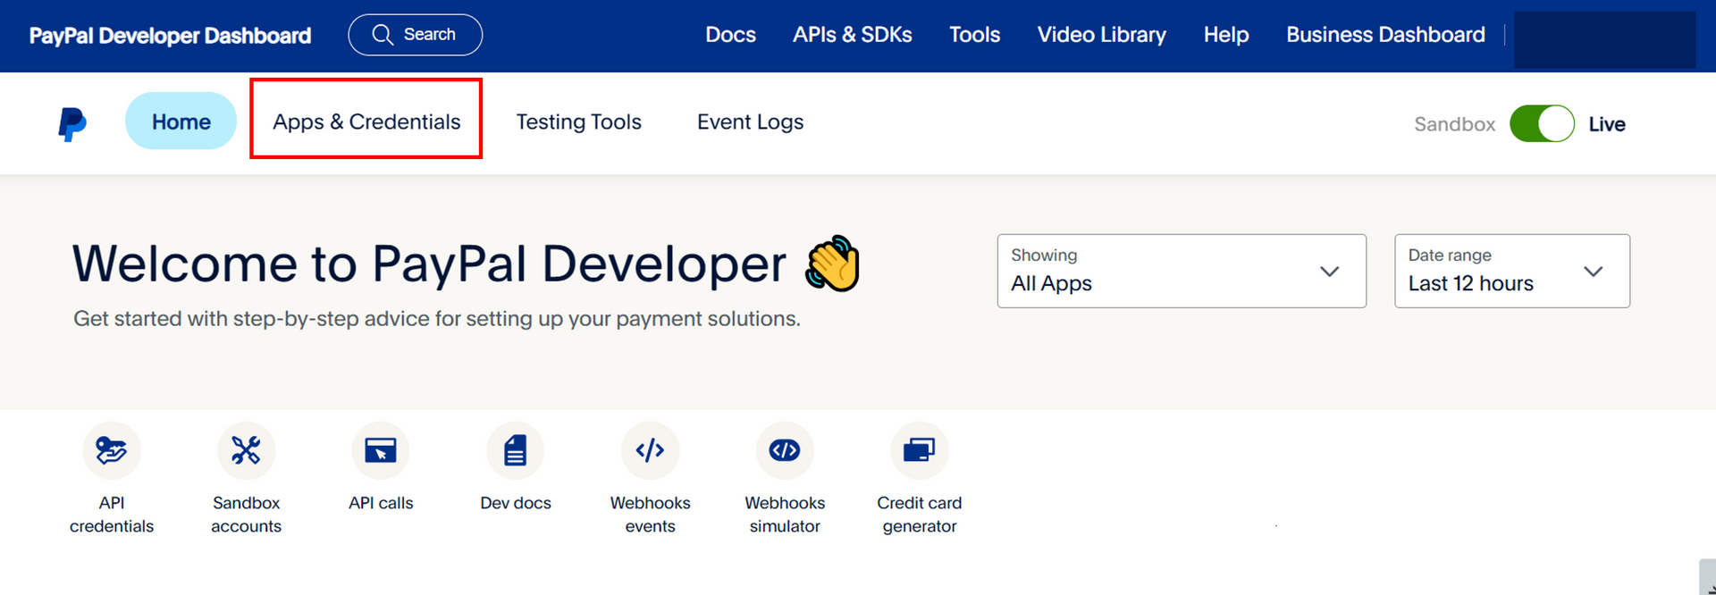The image size is (1716, 595).
Task: Switch to the Apps & Credentials tab
Action: point(366,122)
